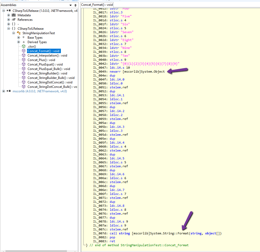Collapse the StringManipulationTest node
The height and width of the screenshot is (252, 260).
[13, 33]
